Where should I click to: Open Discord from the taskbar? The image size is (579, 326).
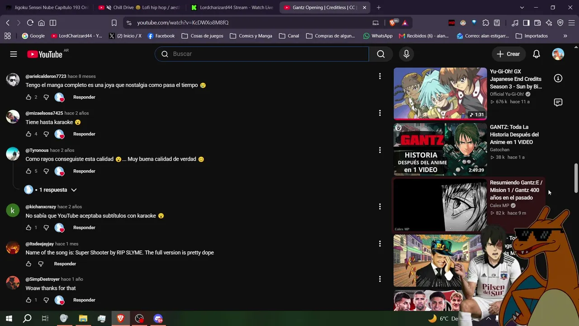[x=158, y=319]
